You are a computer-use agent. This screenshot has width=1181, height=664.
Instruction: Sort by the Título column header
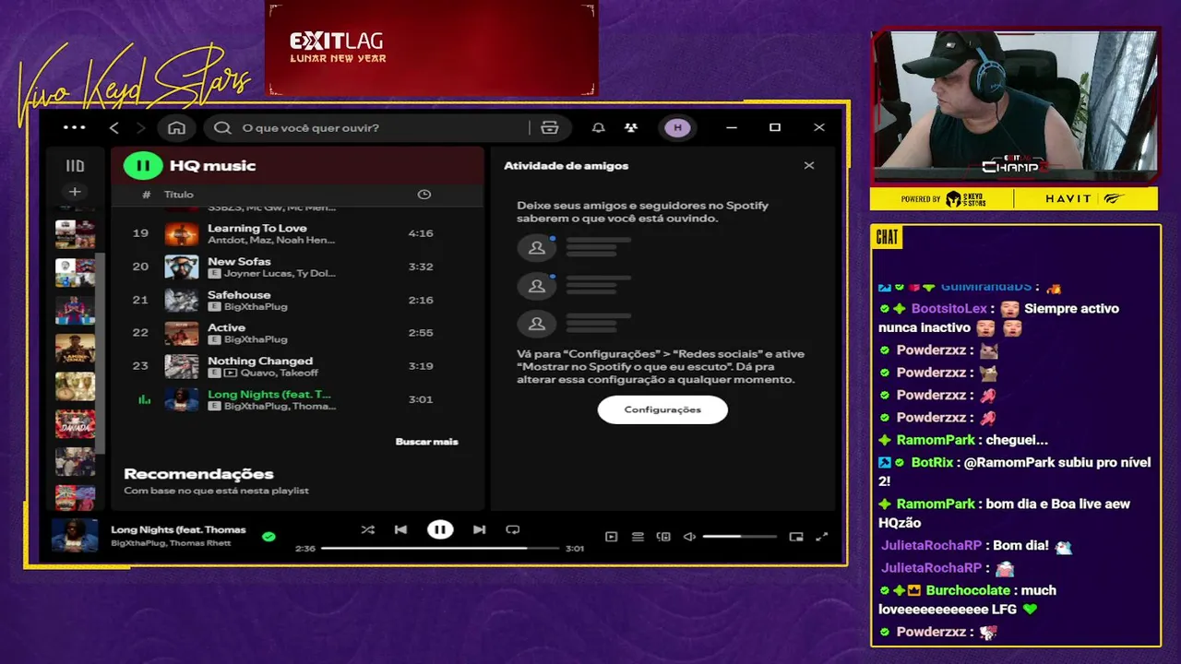pyautogui.click(x=179, y=195)
